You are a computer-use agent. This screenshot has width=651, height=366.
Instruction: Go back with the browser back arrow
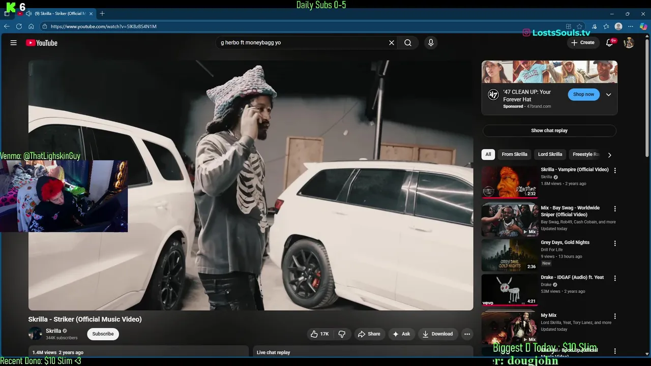(7, 26)
